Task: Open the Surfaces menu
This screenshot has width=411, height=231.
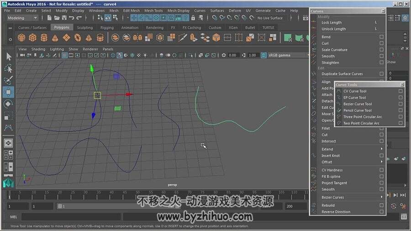Action: click(x=217, y=11)
